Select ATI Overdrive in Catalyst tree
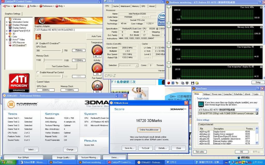The image size is (265, 165). (19, 45)
